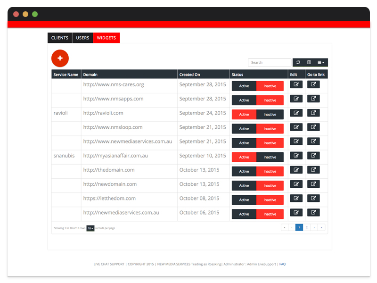377x283 pixels.
Task: Open go-to-link icon for letthedom.com
Action: click(x=313, y=199)
